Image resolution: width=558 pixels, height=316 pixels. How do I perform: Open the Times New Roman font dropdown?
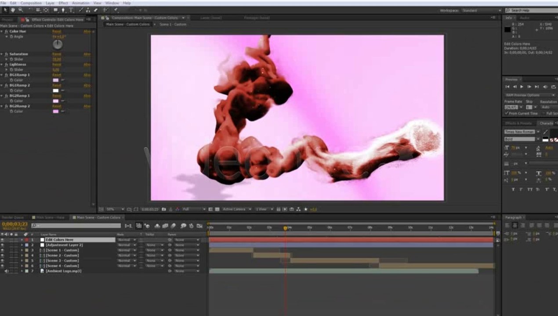coord(522,132)
